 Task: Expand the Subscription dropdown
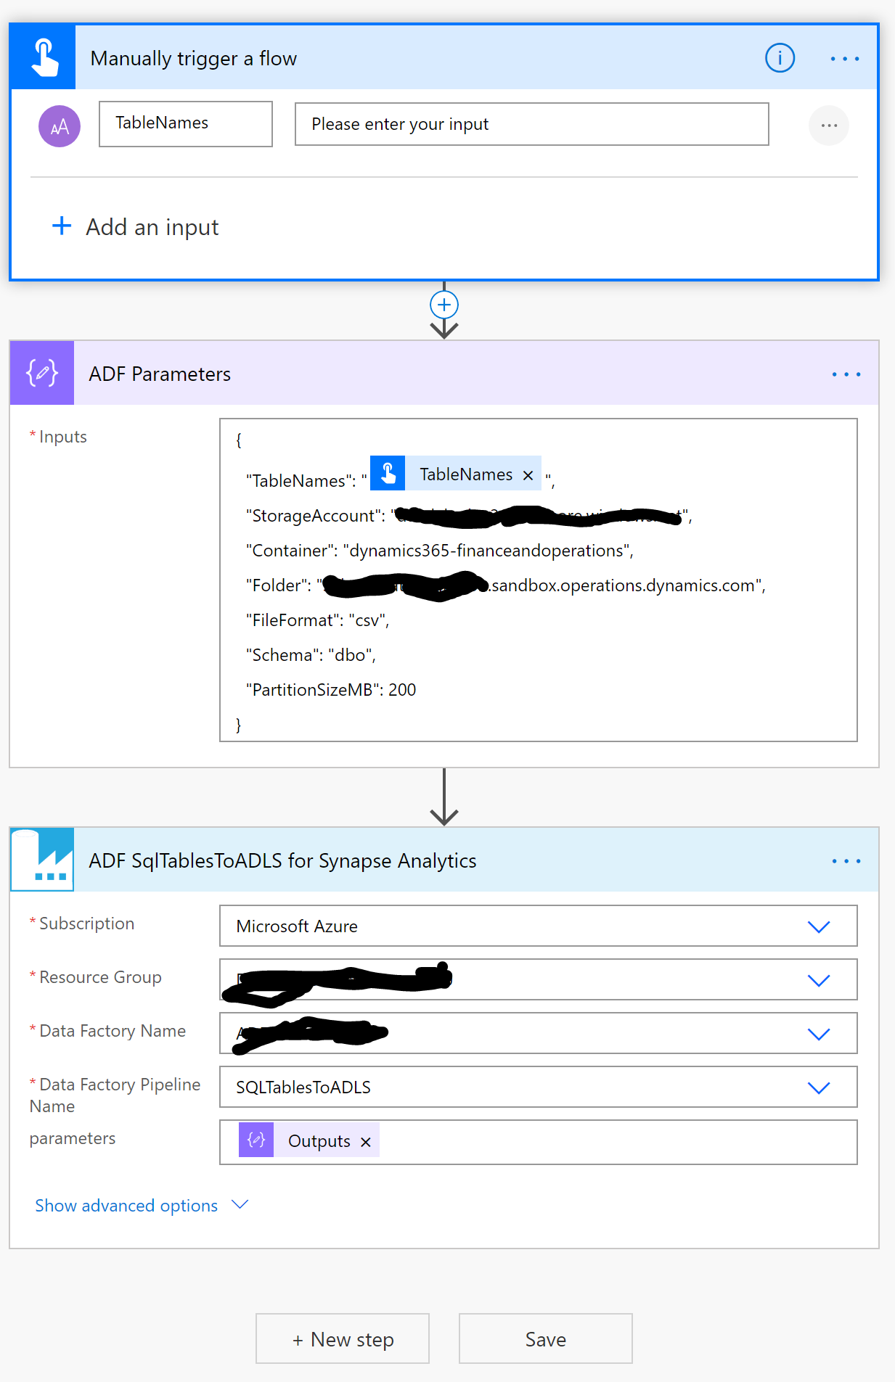819,927
